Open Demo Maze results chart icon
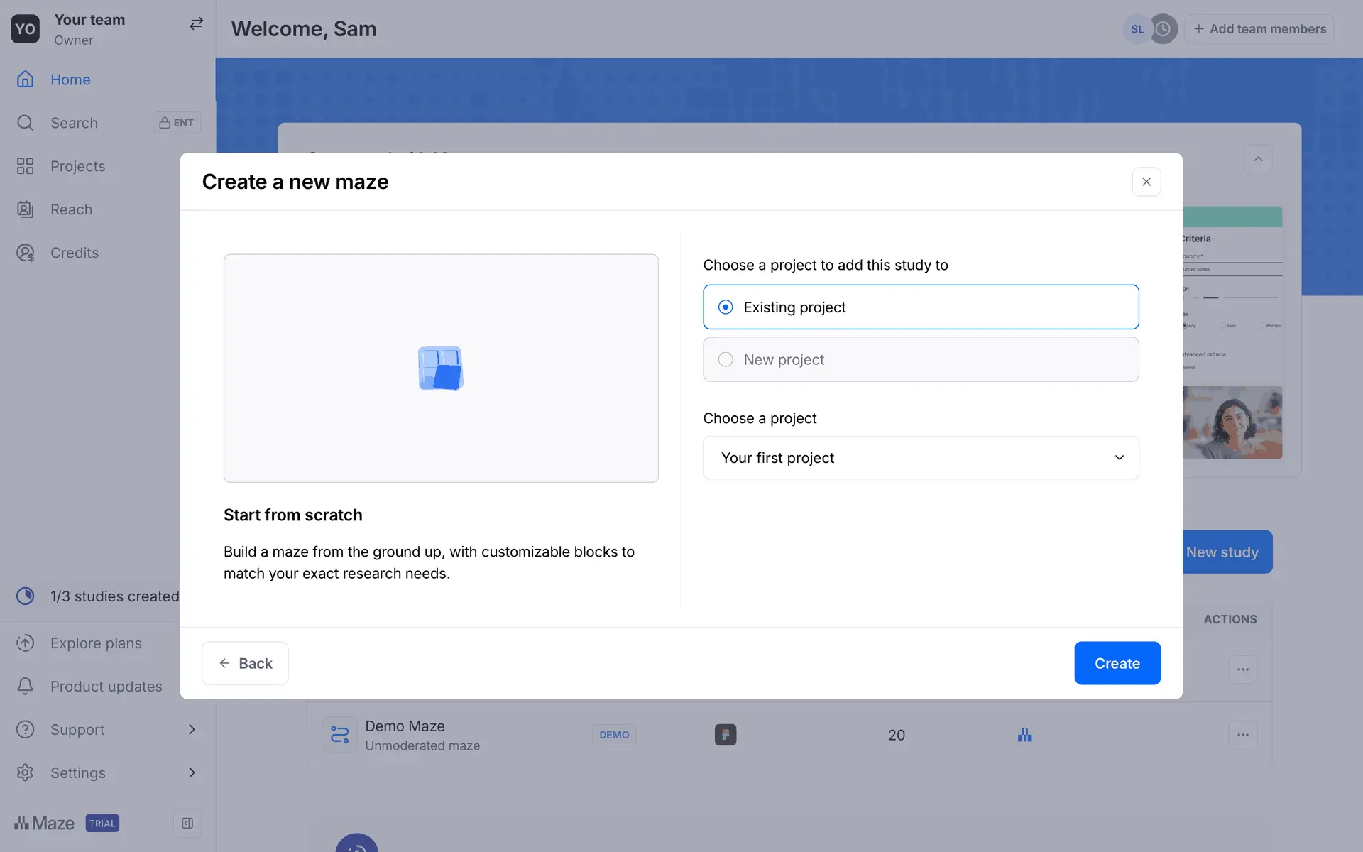Image resolution: width=1363 pixels, height=852 pixels. click(1024, 735)
